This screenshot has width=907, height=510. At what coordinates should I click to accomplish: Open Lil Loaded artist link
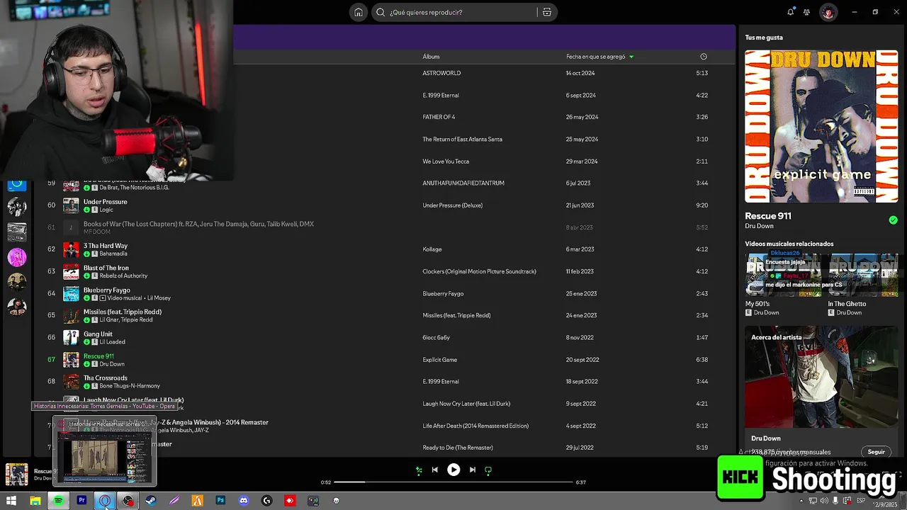(113, 342)
